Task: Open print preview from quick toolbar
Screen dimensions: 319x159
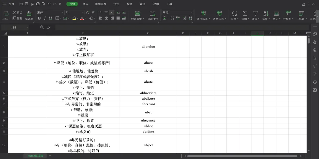Action: pos(43,4)
